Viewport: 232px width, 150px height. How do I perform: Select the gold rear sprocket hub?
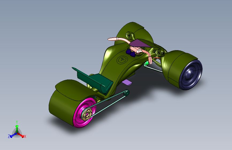87,115
